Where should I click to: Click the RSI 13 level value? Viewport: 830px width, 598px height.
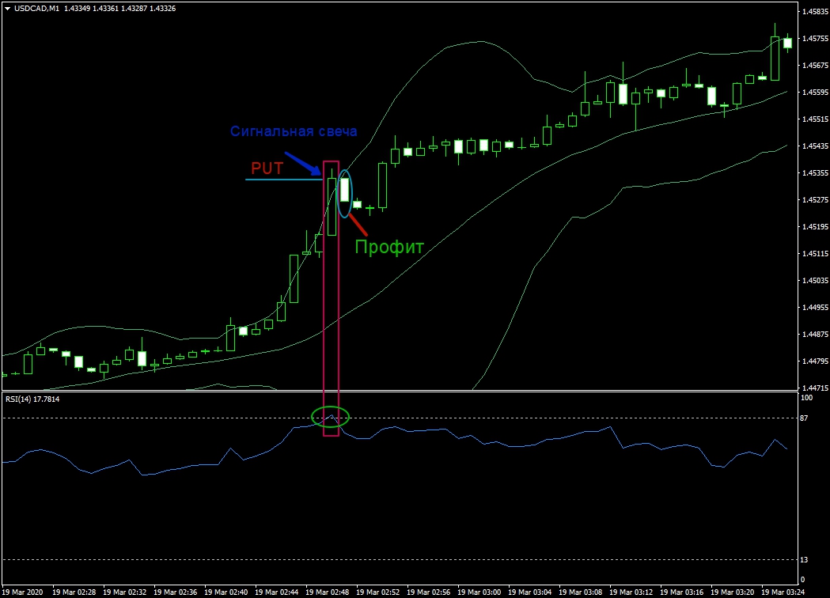[x=805, y=560]
